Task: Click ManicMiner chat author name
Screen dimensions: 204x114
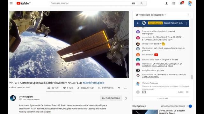Action: pos(147,48)
